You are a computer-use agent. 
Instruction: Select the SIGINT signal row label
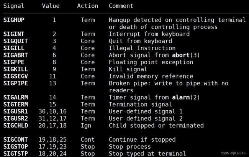[x=14, y=34]
